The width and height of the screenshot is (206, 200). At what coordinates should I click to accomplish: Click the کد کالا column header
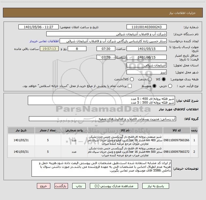[177, 130]
